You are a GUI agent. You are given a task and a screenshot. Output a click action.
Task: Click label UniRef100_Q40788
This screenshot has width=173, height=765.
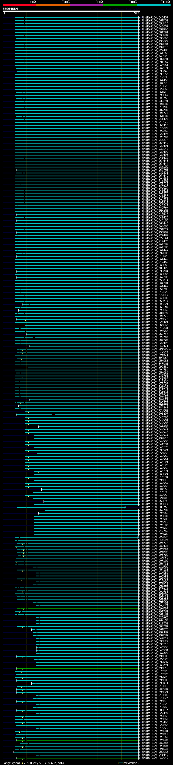[x=155, y=418]
